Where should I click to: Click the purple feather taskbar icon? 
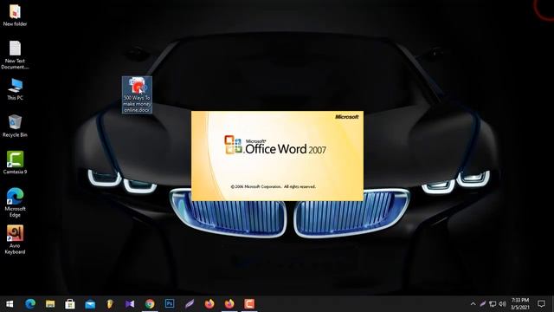[x=190, y=304]
